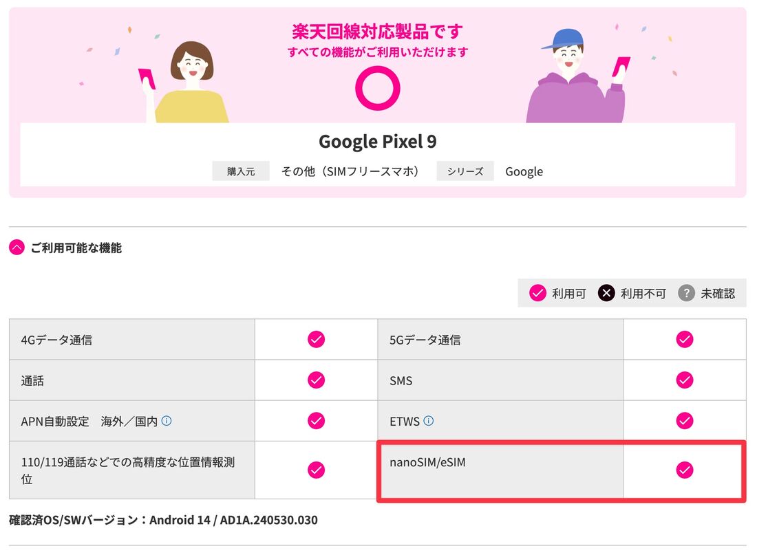Click info icon next to ETWS

(x=429, y=421)
